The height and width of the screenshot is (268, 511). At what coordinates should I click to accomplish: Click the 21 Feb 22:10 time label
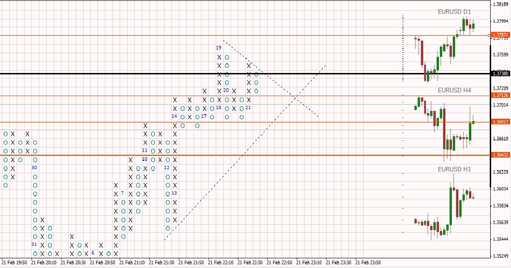click(x=220, y=262)
